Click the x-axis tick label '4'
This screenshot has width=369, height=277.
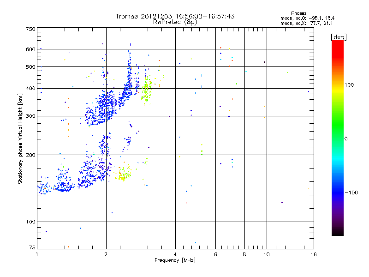click(x=175, y=254)
